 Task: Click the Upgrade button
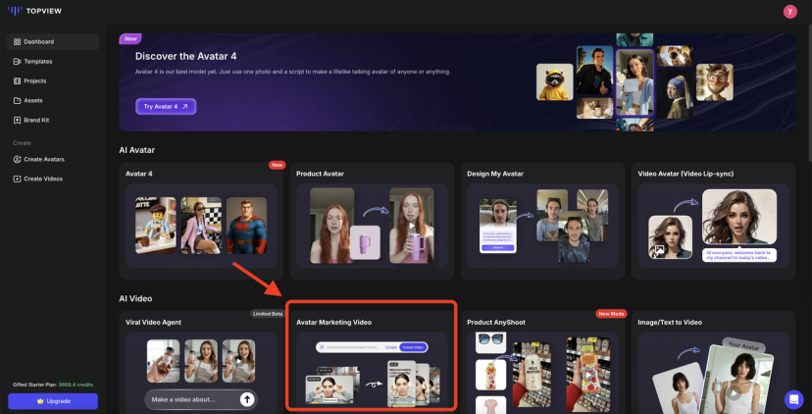[x=53, y=401]
